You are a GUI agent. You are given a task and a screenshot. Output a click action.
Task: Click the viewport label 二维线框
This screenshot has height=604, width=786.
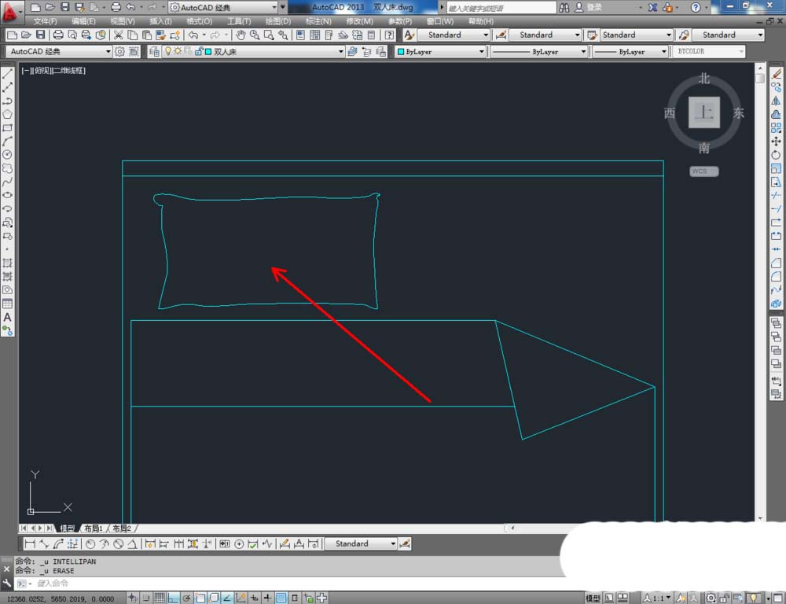[x=69, y=71]
